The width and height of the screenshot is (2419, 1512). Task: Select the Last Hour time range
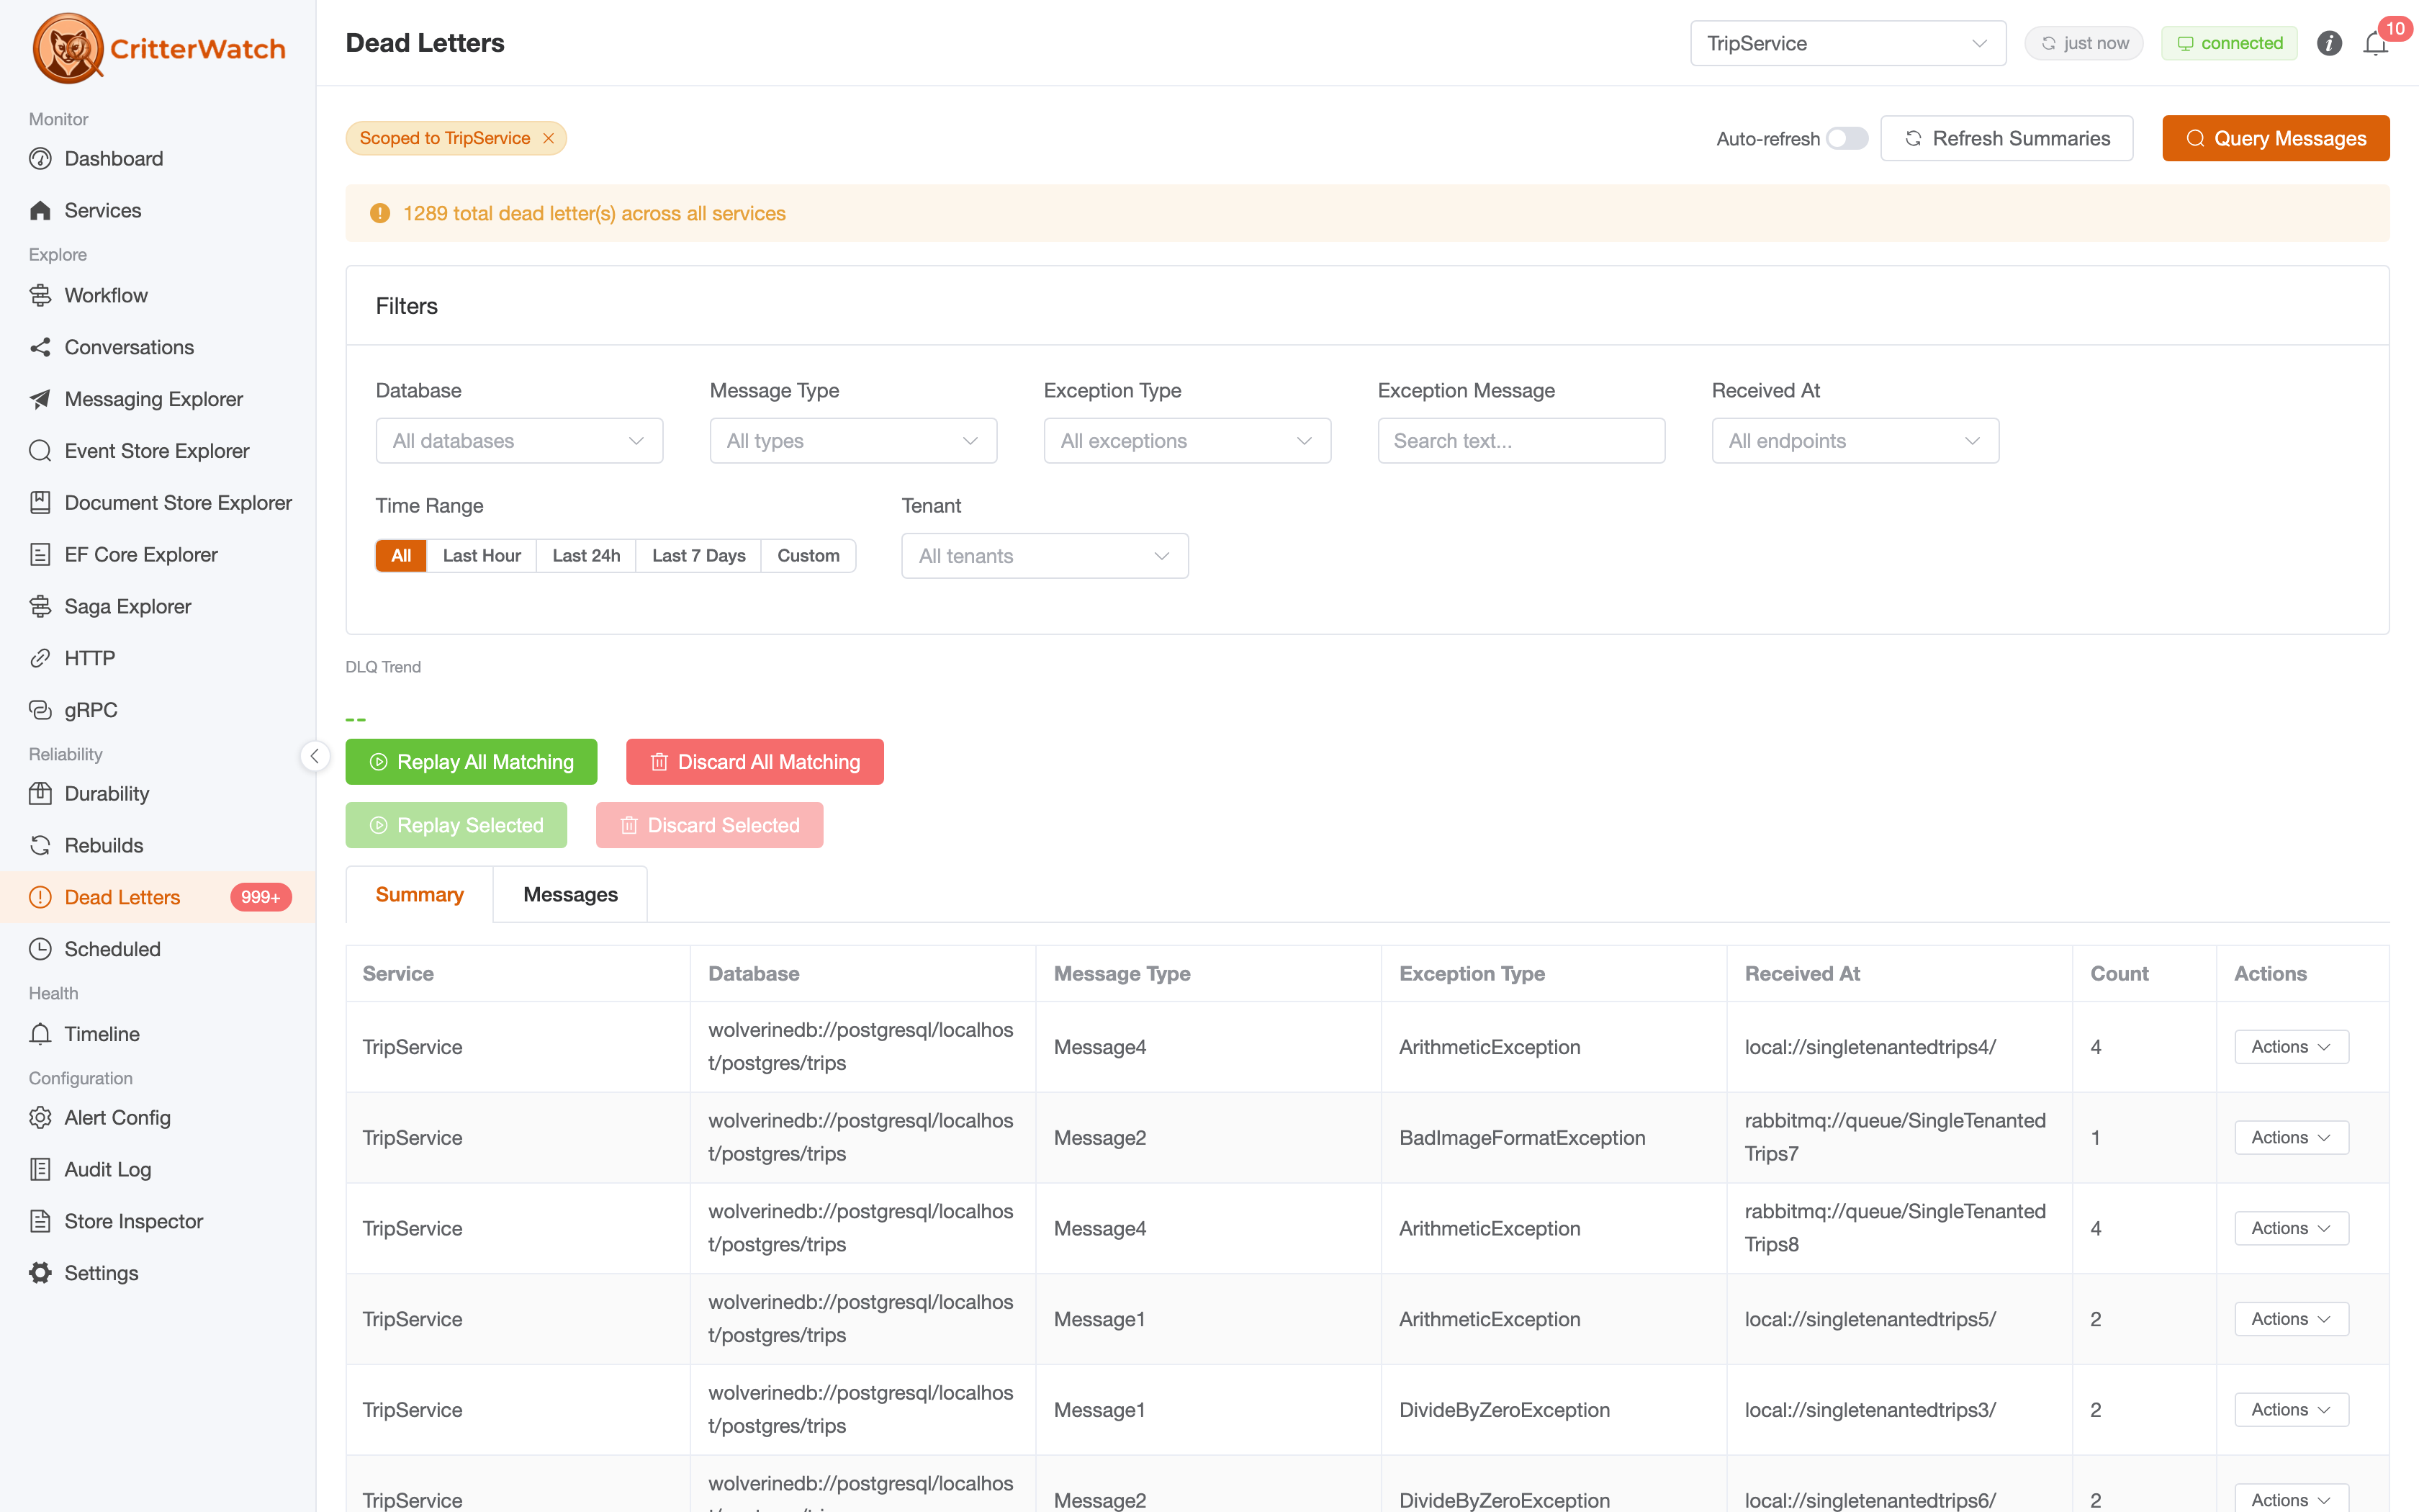pyautogui.click(x=482, y=556)
